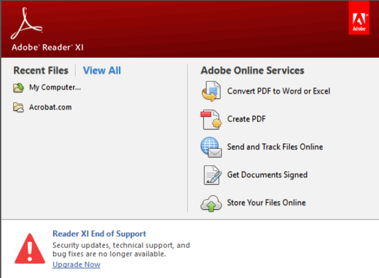The image size is (379, 278).
Task: Select the Create PDF service text
Action: [x=246, y=119]
